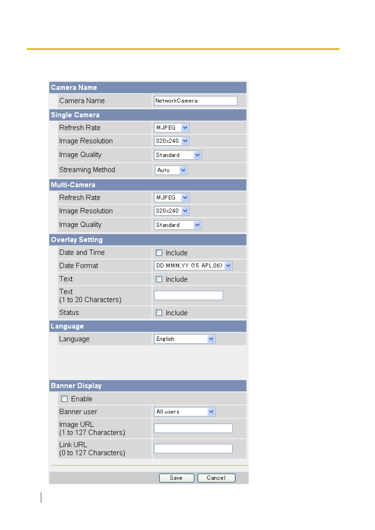Click the Image URL input field
Image resolution: width=375 pixels, height=530 pixels.
click(x=193, y=428)
